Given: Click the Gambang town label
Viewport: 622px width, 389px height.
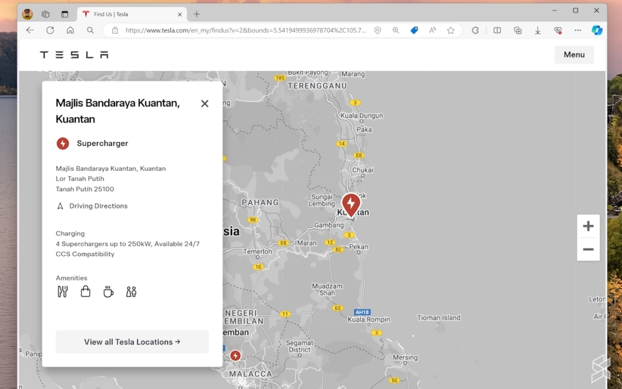Looking at the screenshot, I should click(329, 225).
